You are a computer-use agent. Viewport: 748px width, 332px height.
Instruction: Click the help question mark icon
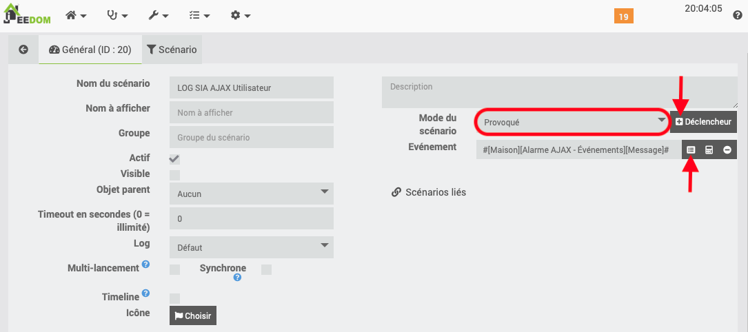coord(737,15)
